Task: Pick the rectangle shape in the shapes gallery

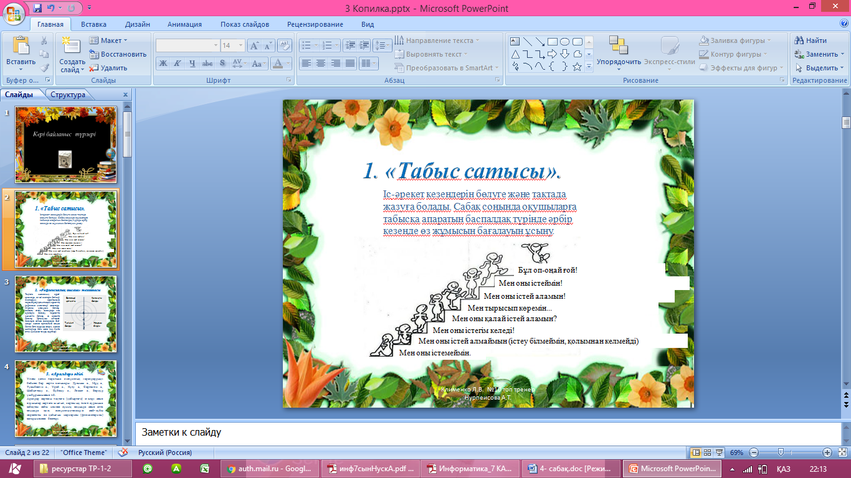Action: 552,42
